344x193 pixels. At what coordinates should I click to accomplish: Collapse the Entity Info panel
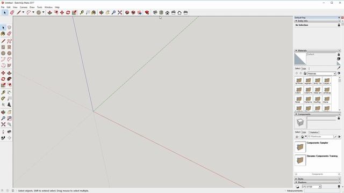318,21
